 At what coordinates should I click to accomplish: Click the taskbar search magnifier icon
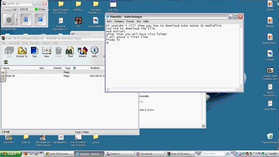(x=228, y=154)
